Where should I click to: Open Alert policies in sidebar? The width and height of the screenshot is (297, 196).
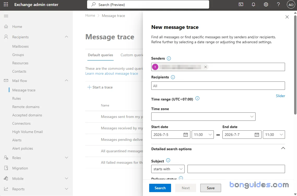coord(22,148)
